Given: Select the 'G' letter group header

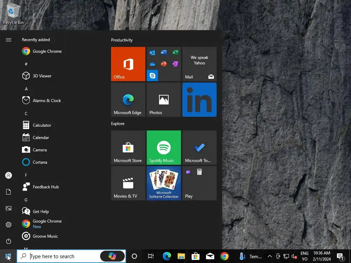Looking at the screenshot, I should click(26, 200).
